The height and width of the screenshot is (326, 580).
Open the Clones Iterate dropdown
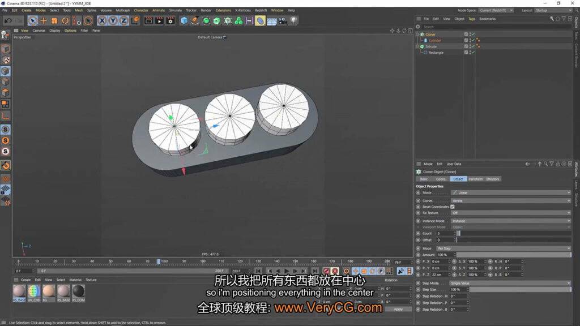(511, 201)
